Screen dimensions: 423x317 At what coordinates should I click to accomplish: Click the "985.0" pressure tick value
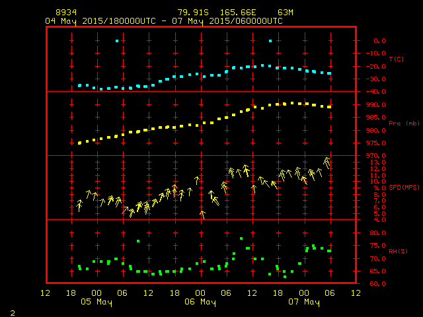(376, 118)
